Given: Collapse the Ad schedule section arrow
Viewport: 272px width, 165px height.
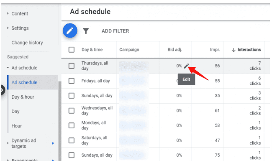Looking at the screenshot, I should point(8,68).
